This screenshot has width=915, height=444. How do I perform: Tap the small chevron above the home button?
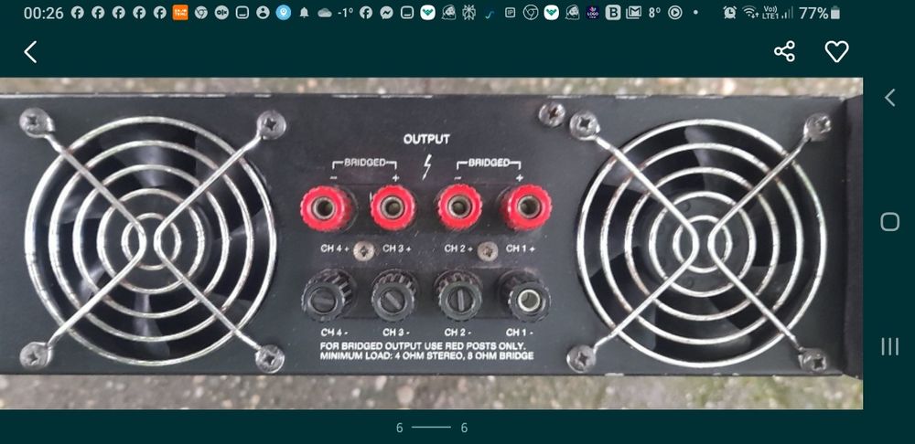click(890, 98)
